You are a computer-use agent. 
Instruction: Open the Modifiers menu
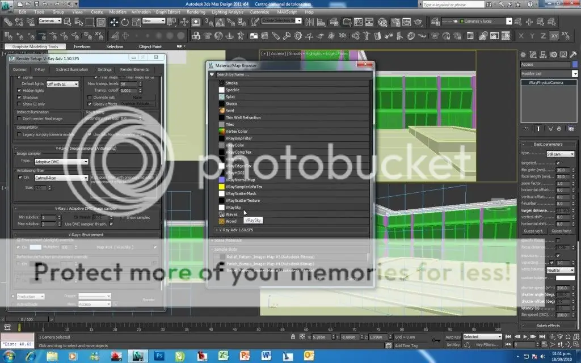[x=118, y=12]
